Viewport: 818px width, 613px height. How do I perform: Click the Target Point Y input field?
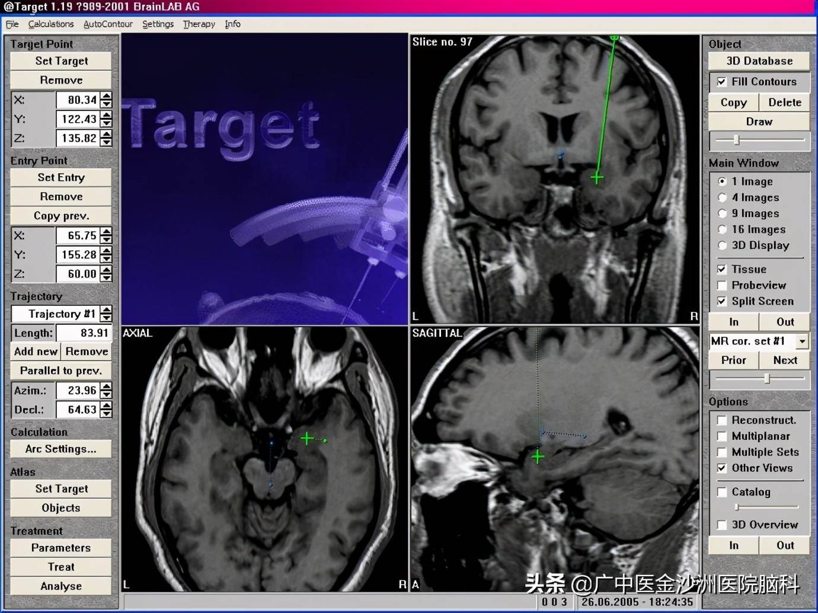77,119
